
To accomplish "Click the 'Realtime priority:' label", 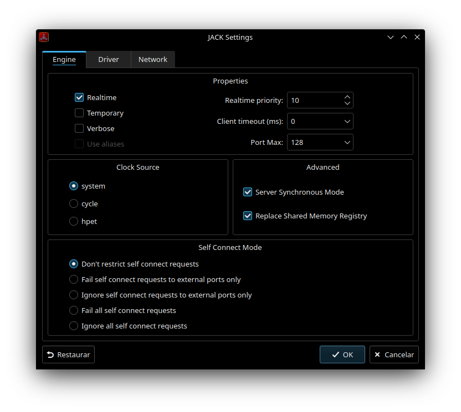I will point(254,101).
